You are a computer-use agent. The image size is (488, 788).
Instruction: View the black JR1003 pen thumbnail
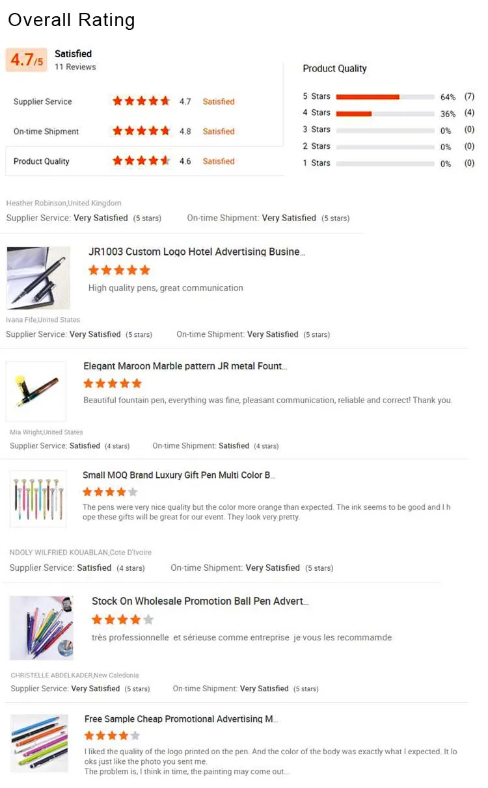[x=38, y=278]
